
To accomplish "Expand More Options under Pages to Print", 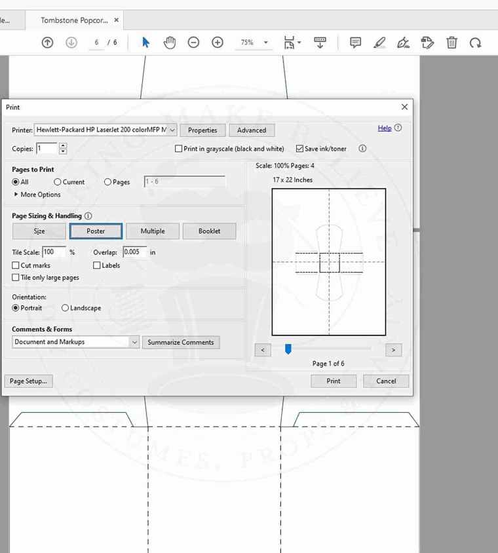I will coord(37,195).
